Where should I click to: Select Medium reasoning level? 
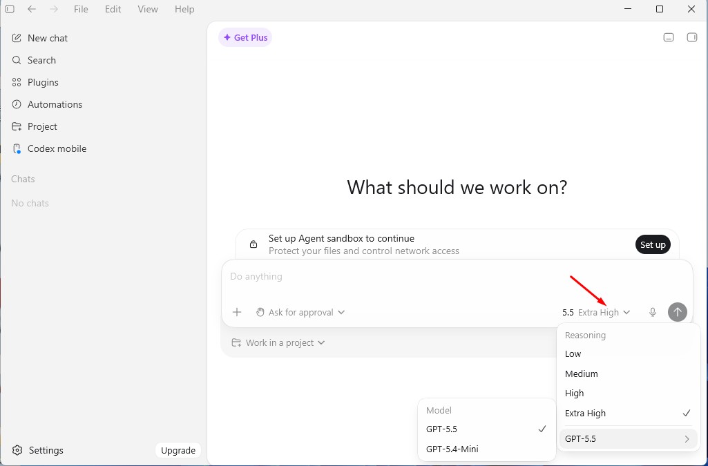pyautogui.click(x=628, y=374)
